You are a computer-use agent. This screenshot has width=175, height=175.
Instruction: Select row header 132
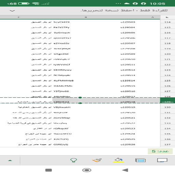point(167,118)
